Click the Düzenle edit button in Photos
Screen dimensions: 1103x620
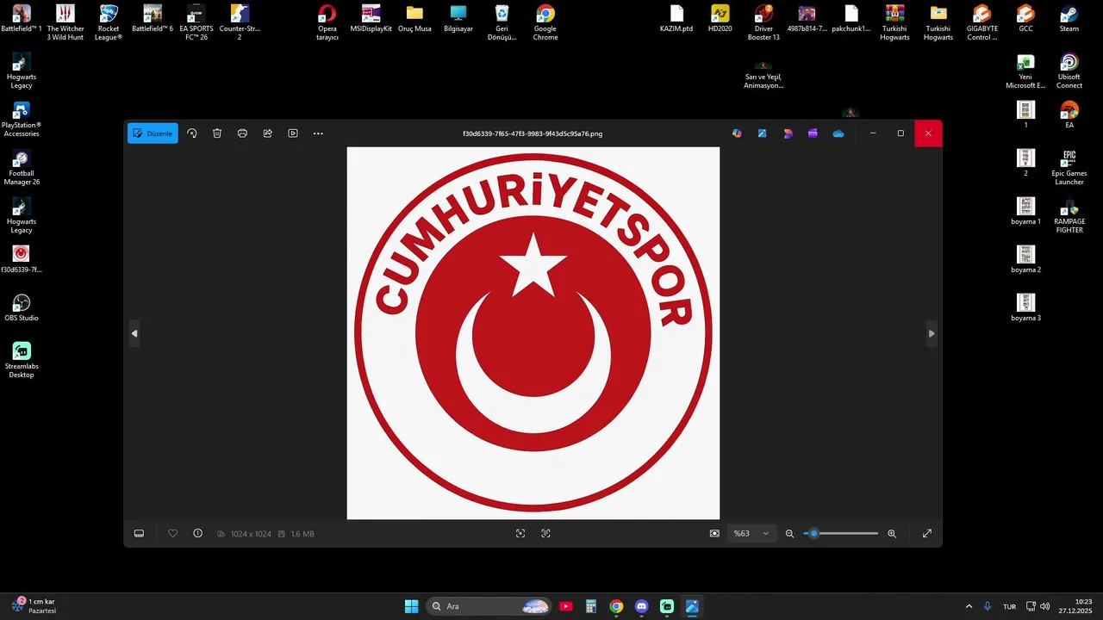click(x=153, y=133)
